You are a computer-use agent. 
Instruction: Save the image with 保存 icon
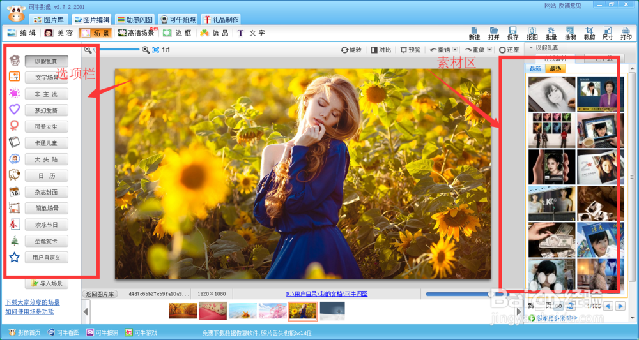[513, 33]
